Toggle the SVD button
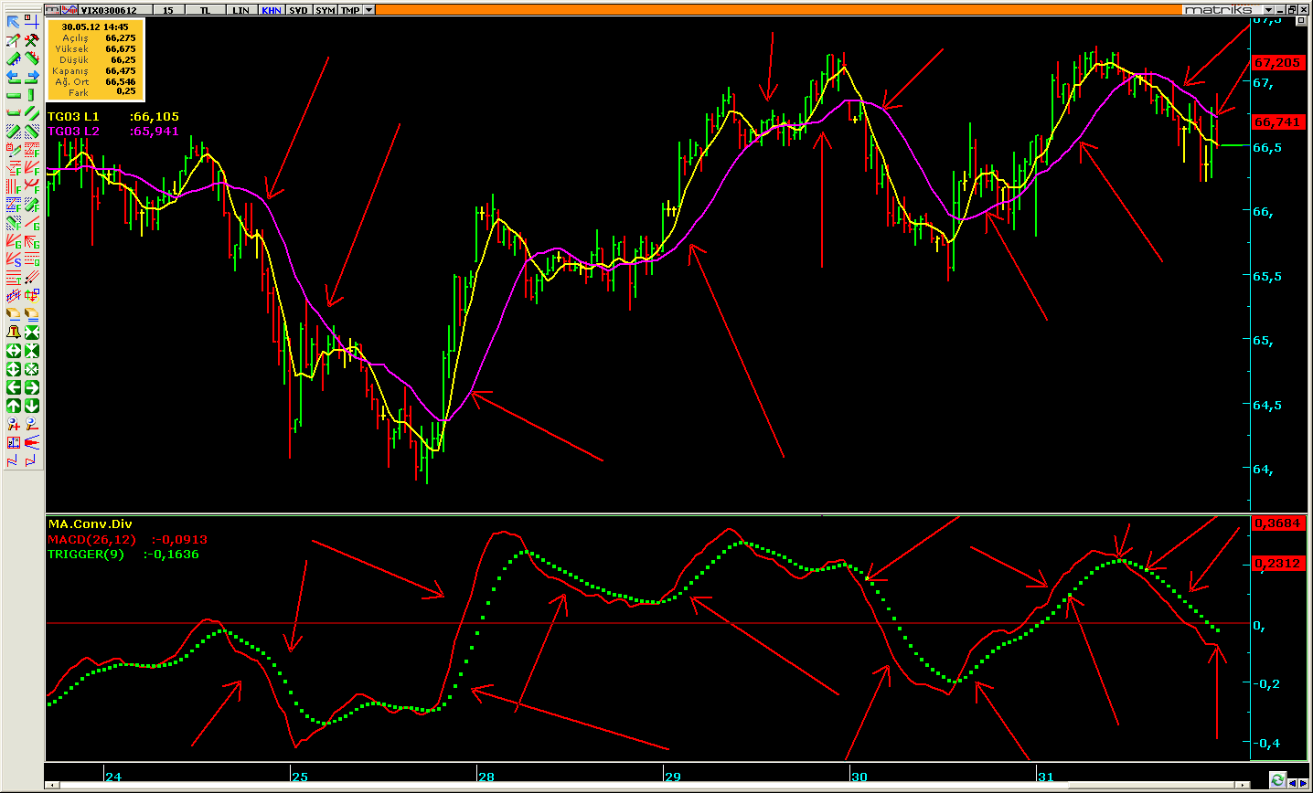The image size is (1313, 793). (298, 10)
